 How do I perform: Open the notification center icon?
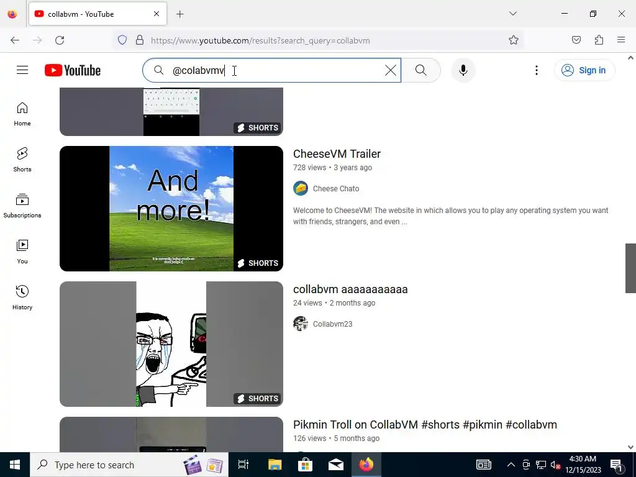click(617, 465)
